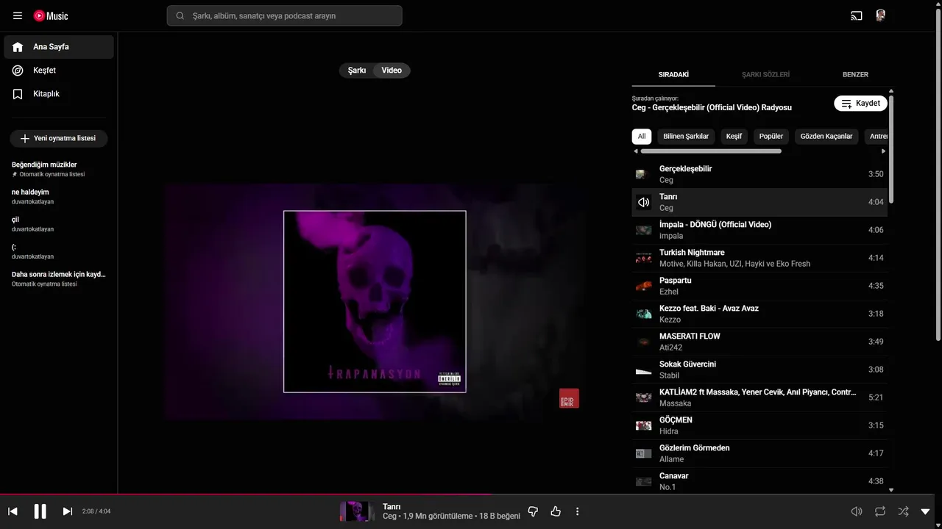The image size is (942, 529).
Task: Click the Trapanasyon album cover
Action: [x=375, y=302]
